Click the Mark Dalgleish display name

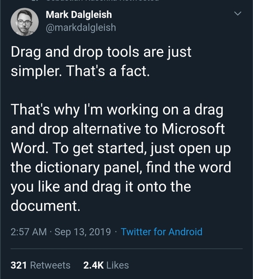pos(79,14)
